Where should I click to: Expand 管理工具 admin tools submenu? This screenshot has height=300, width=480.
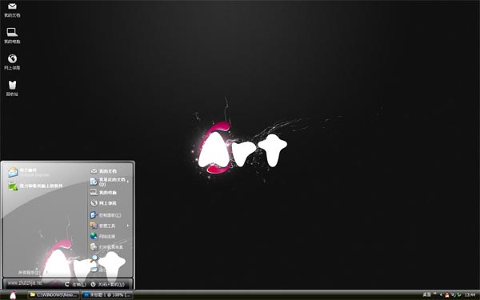(110, 226)
